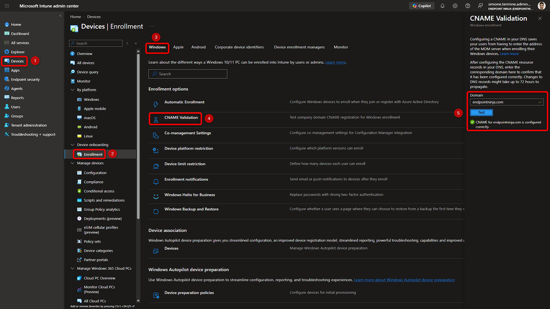
Task: Click the Endpoint security shield icon
Action: point(6,79)
